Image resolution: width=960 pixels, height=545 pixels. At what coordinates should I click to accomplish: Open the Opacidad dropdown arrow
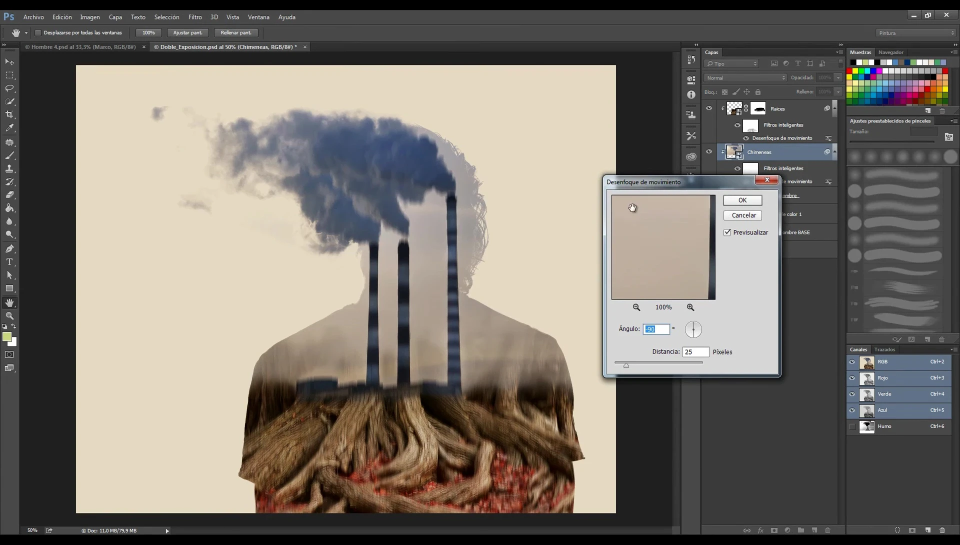coord(838,77)
